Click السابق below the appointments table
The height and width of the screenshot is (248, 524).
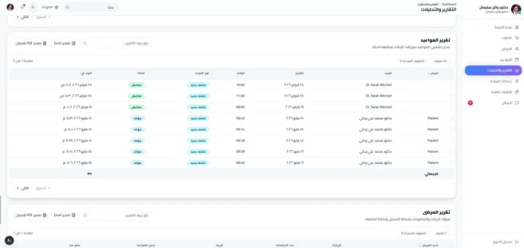43,188
